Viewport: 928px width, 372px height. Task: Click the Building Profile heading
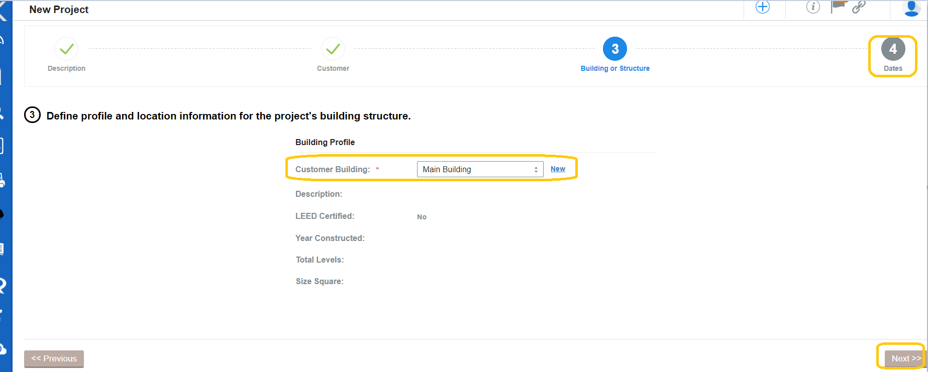point(325,142)
